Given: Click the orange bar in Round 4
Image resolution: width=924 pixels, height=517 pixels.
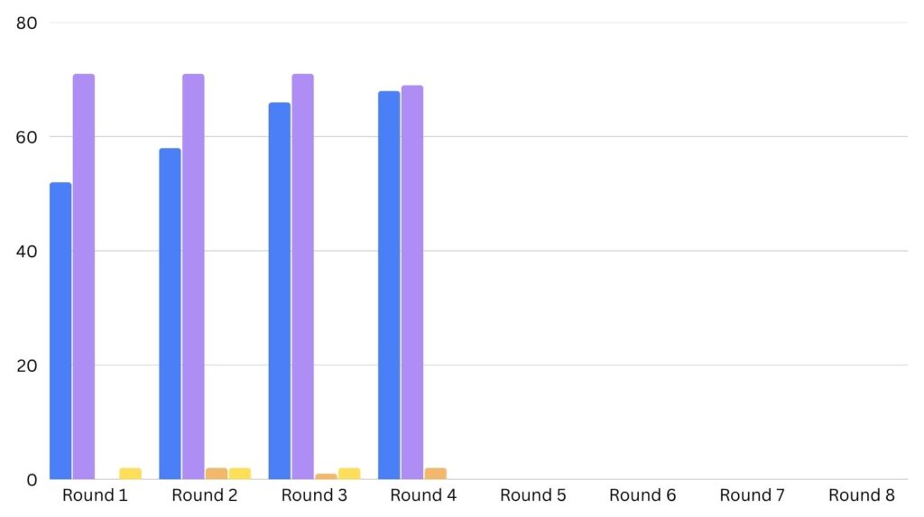Looking at the screenshot, I should coord(436,474).
